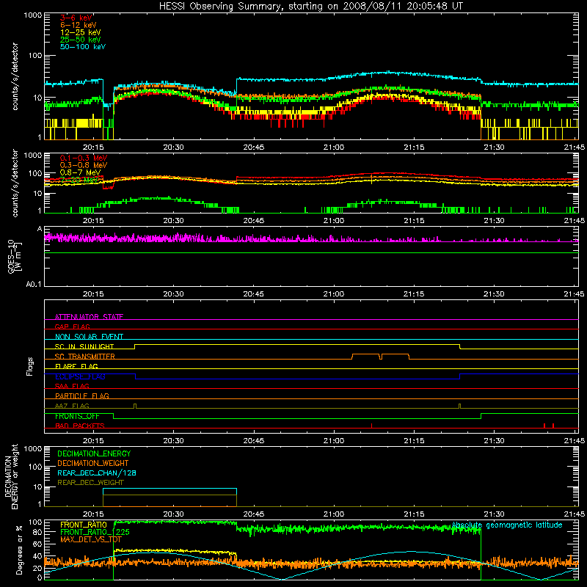Viewport: 587px width, 587px height.
Task: Select the 20:45 time label under the GOES panel
Action: point(253,294)
